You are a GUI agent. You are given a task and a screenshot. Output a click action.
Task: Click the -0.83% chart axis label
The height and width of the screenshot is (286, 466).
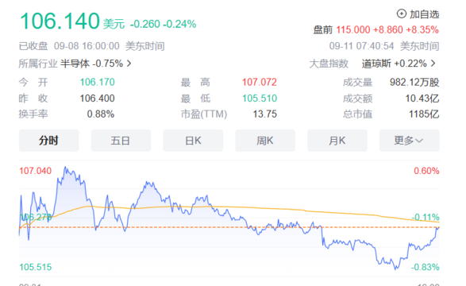pos(426,267)
